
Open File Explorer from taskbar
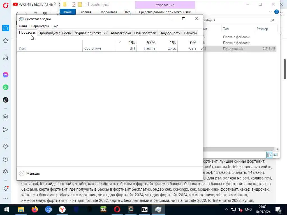coord(21,209)
